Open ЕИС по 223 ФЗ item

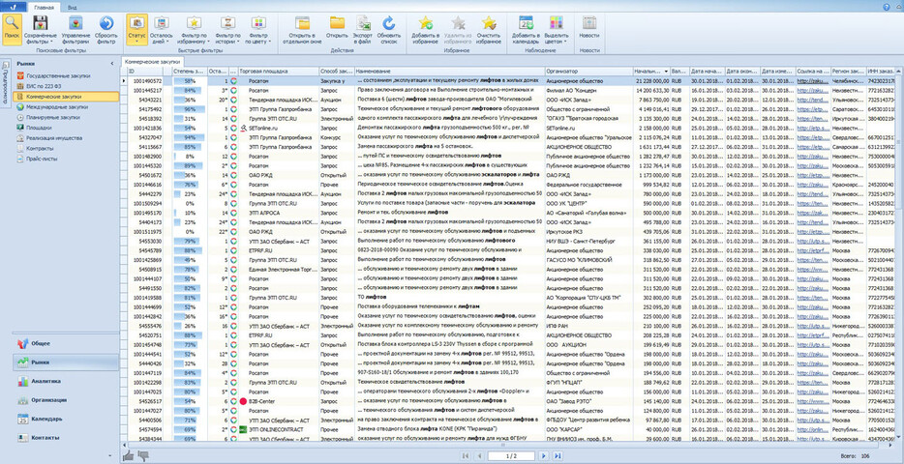pos(42,86)
